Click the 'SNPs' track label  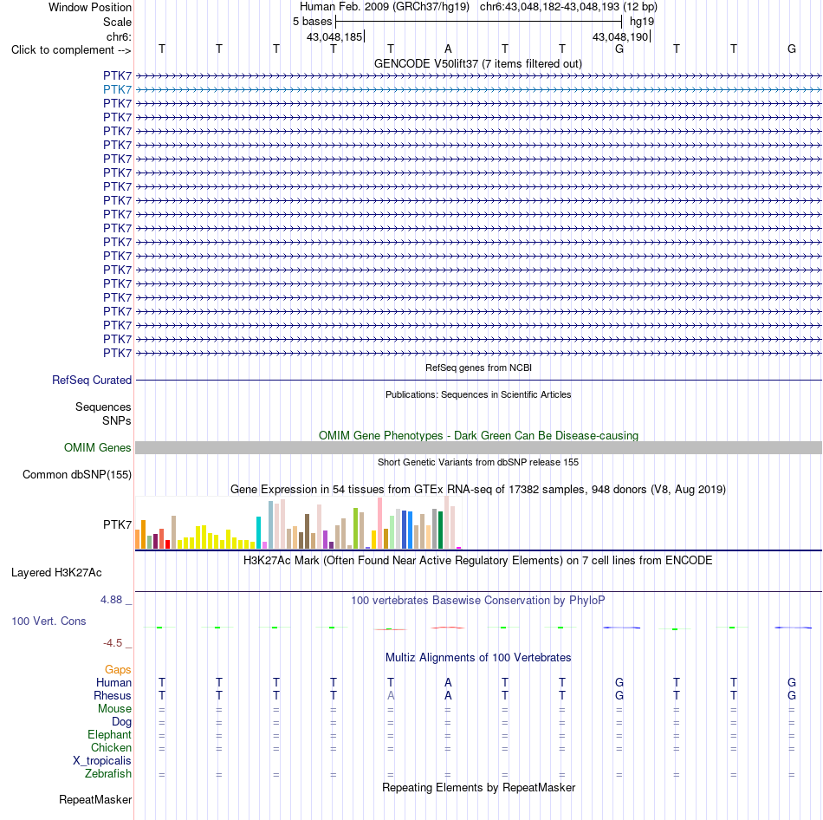click(117, 420)
